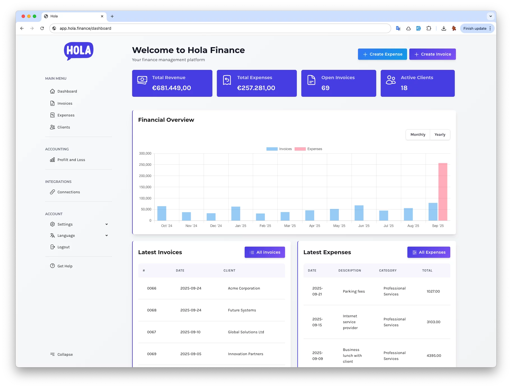Switch chart to Monthly view
Image resolution: width=512 pixels, height=388 pixels.
pyautogui.click(x=418, y=135)
